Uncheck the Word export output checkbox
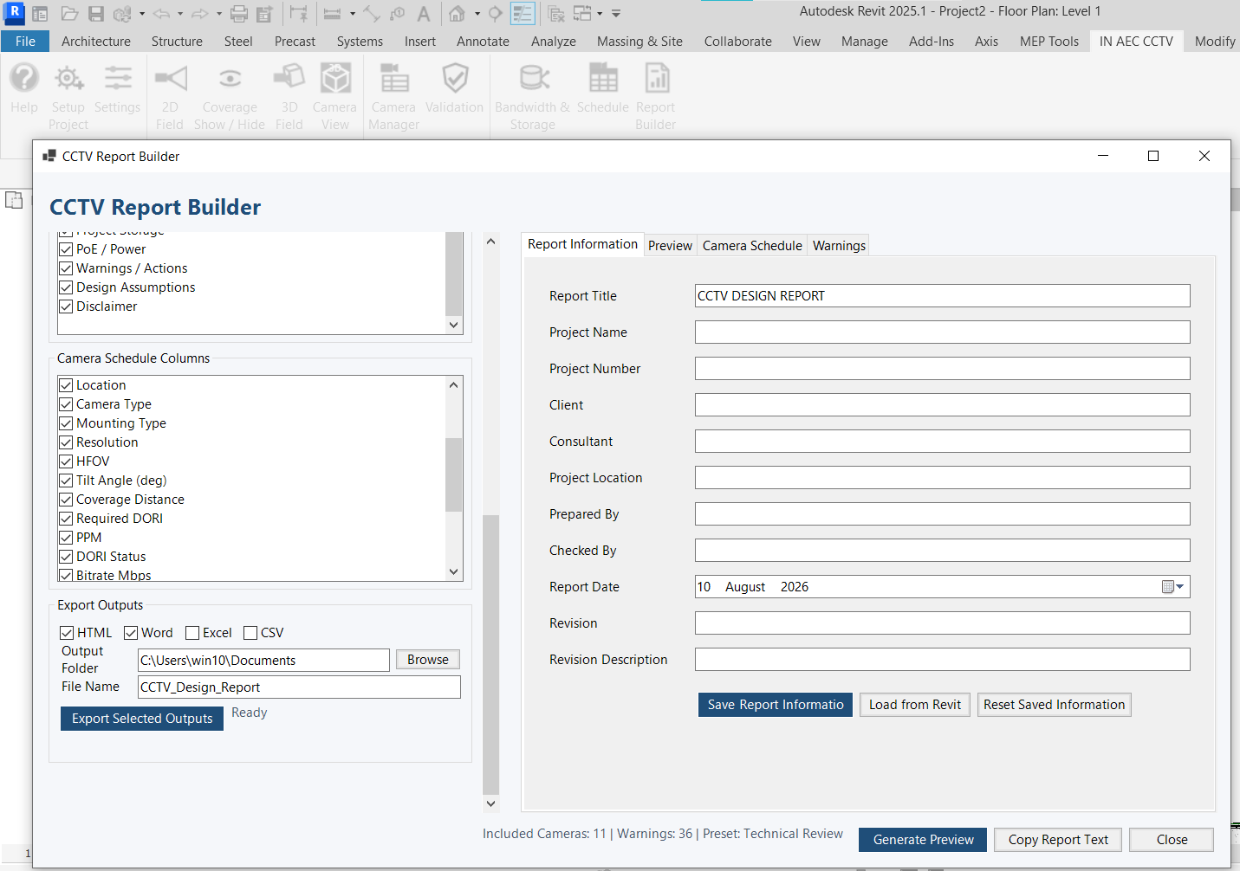 pyautogui.click(x=131, y=633)
